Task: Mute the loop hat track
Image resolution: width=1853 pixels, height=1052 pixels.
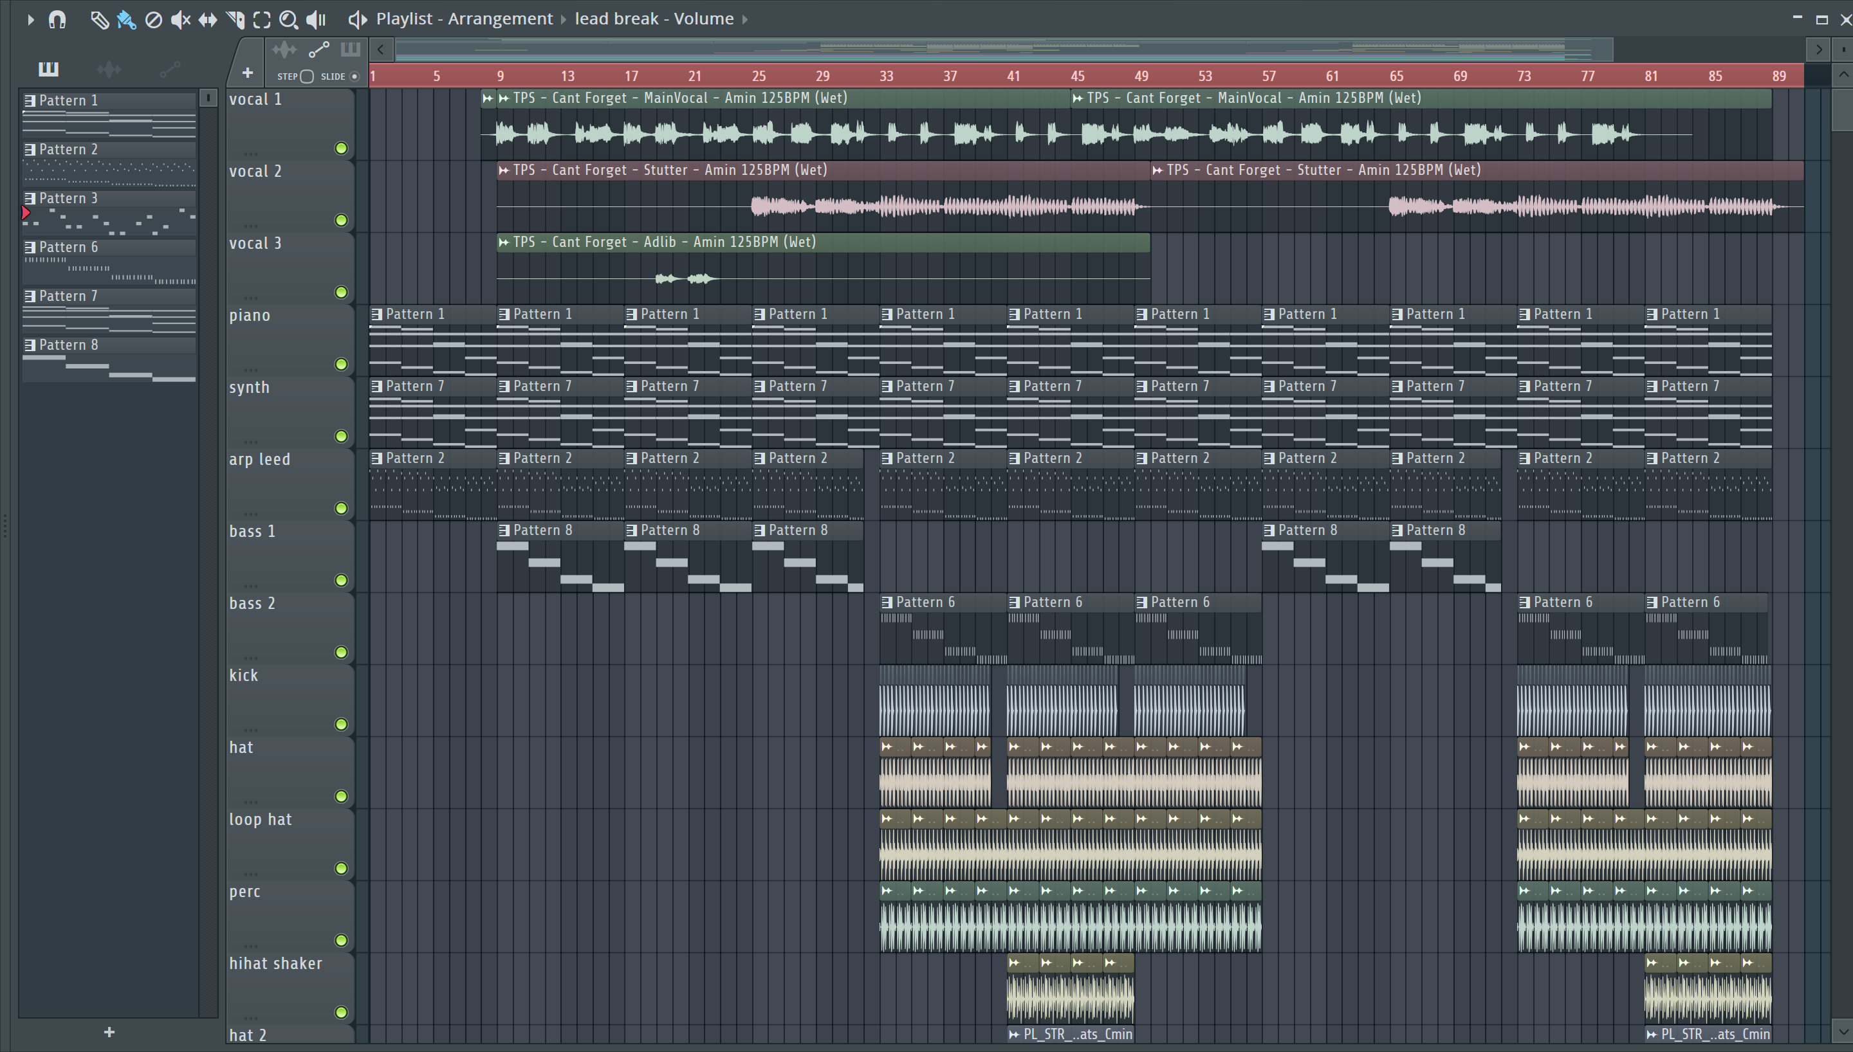Action: coord(341,869)
